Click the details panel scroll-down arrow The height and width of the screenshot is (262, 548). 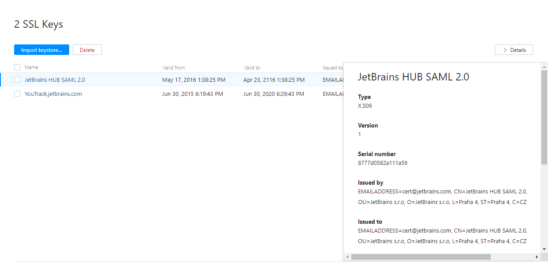pyautogui.click(x=544, y=249)
